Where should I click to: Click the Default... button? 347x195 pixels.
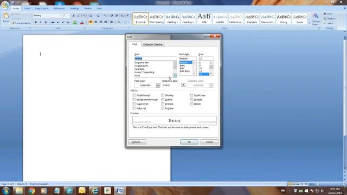coord(137,142)
